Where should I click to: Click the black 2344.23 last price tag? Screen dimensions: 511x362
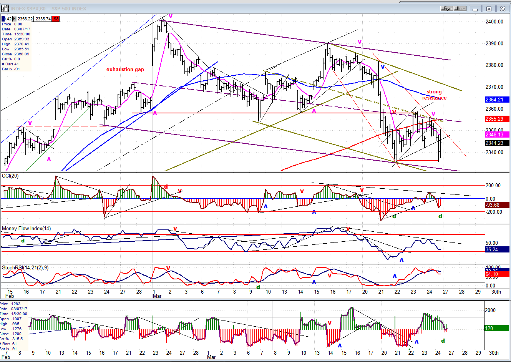(497, 143)
